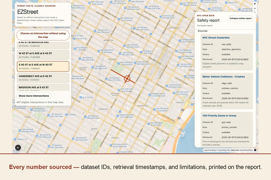This screenshot has width=271, height=180.
Task: Click the Port Authority Drop Off stop icon
Action: point(75,49)
